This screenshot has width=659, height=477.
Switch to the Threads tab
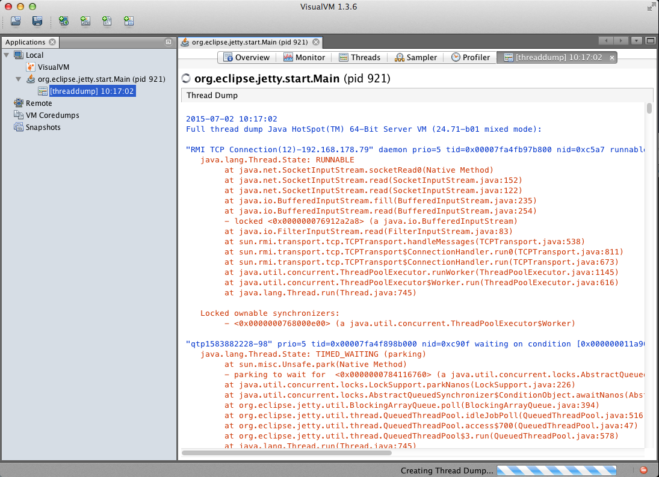pyautogui.click(x=359, y=58)
